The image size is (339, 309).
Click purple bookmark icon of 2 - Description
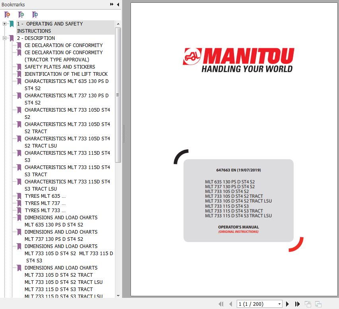[12, 38]
